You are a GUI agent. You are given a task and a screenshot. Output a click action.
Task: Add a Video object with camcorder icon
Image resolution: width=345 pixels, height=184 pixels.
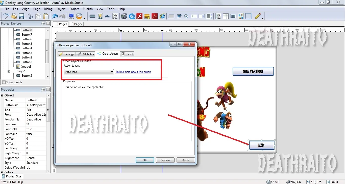coord(124,16)
